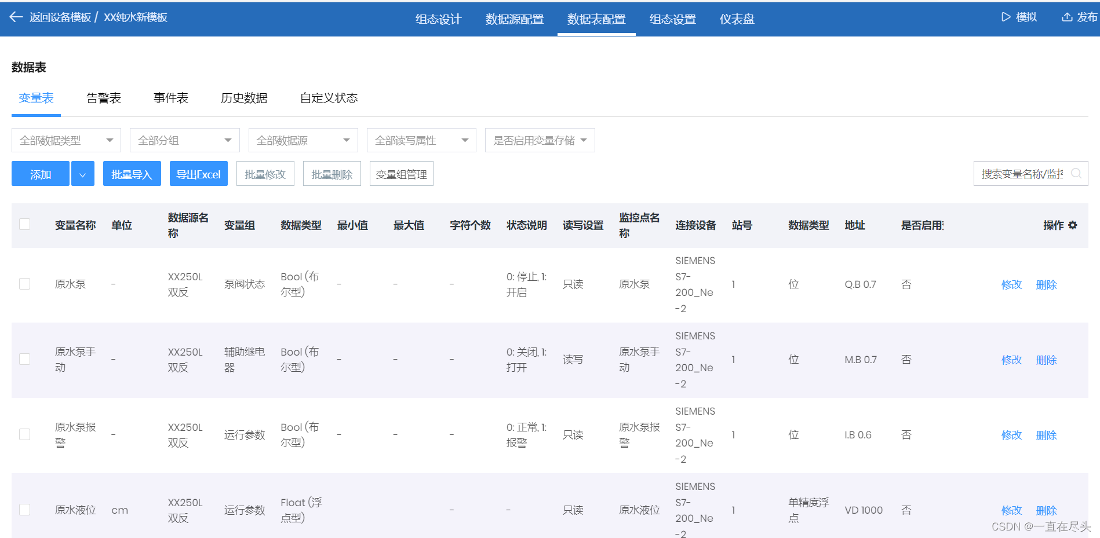Image resolution: width=1100 pixels, height=538 pixels.
Task: Click 修改 for the 原水泵报警 row
Action: (1012, 435)
